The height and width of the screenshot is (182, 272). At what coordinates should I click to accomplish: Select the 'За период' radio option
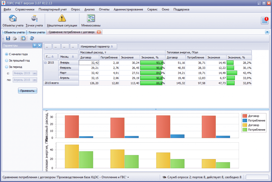tap(7, 67)
